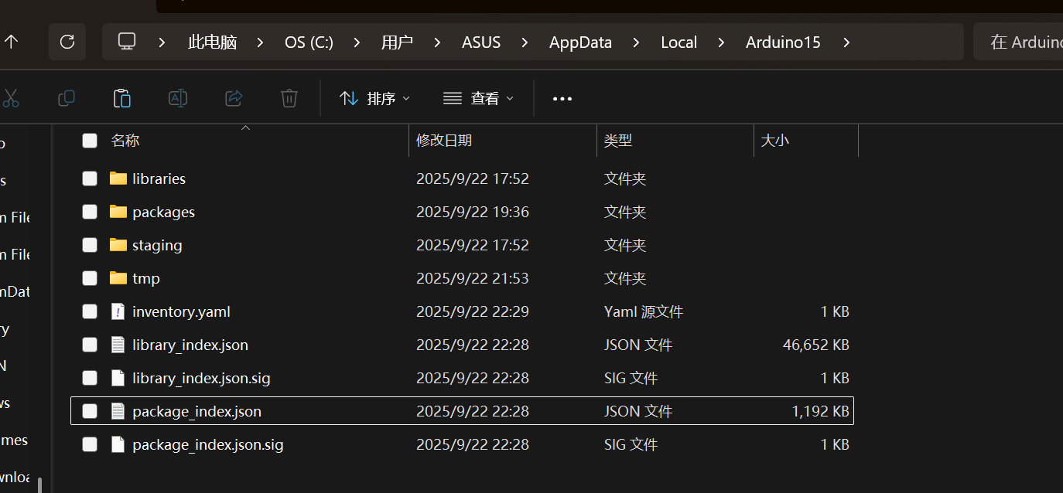Expand the chevron after Arduino15 in the path
The image size is (1063, 493).
click(x=846, y=42)
